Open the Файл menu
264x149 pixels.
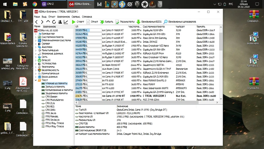(x=37, y=17)
